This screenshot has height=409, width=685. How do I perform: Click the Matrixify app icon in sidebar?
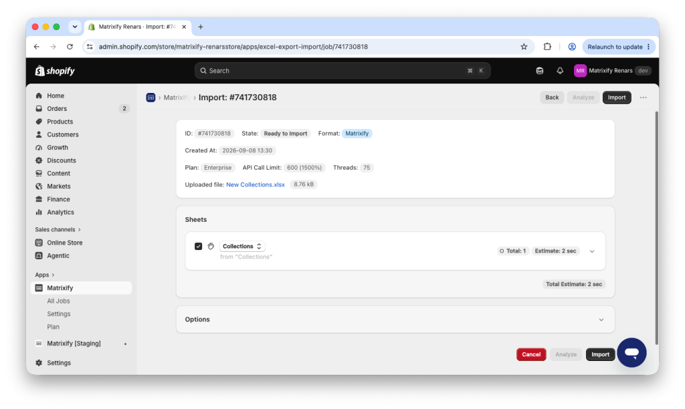pos(39,288)
